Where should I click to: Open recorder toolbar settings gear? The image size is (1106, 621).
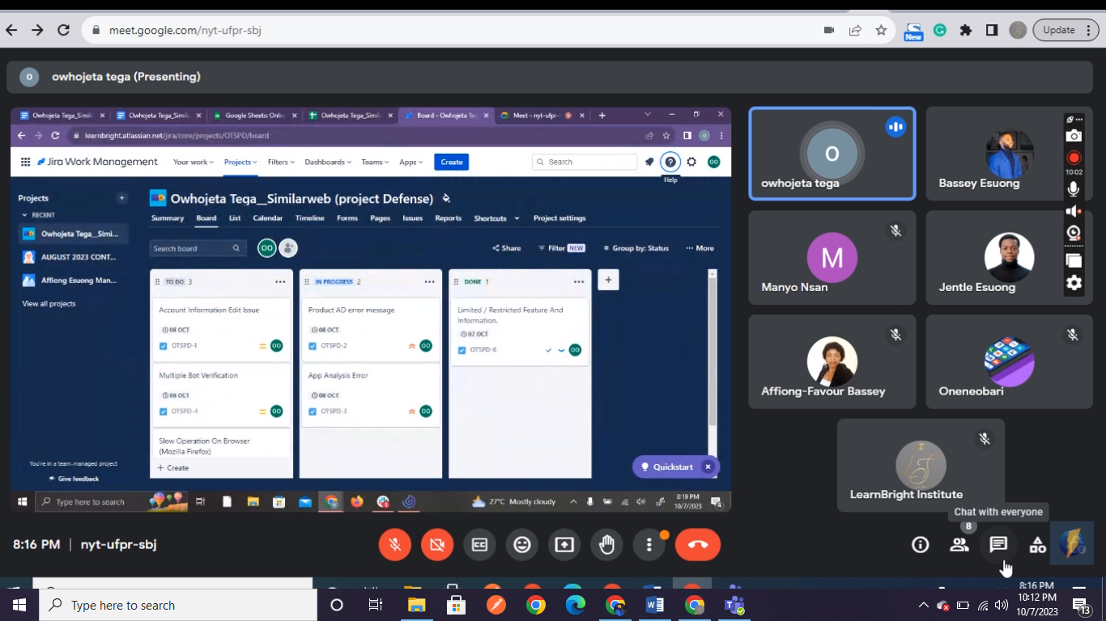tap(1074, 283)
